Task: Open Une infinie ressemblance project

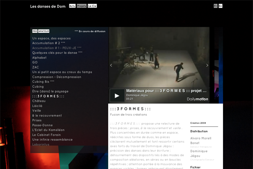Action: point(52,139)
